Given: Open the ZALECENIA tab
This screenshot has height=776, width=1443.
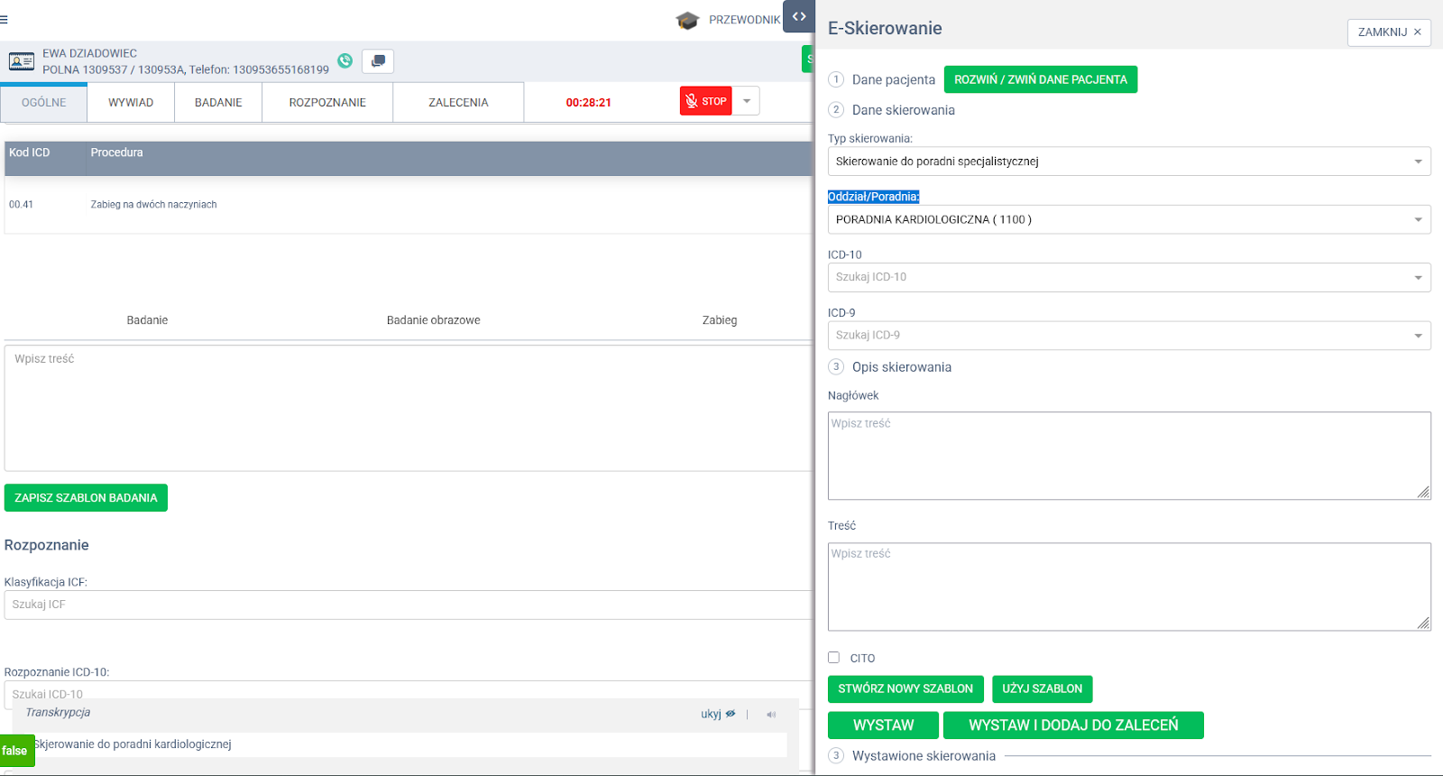Looking at the screenshot, I should coord(458,102).
